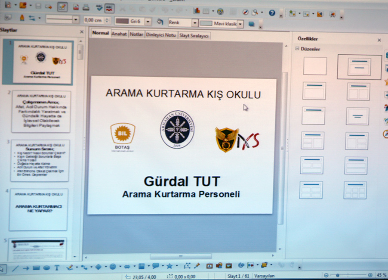388x280 pixels.
Task: Select slide 2 thumbnail Çalışmanın Amacı
Action: click(41, 112)
